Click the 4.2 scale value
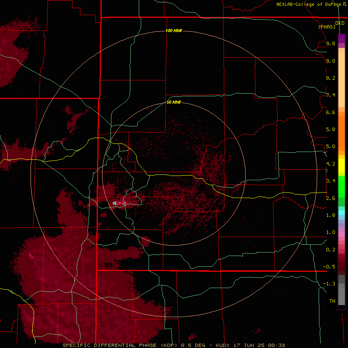Viewport: 348px width, 348px height. [331, 164]
